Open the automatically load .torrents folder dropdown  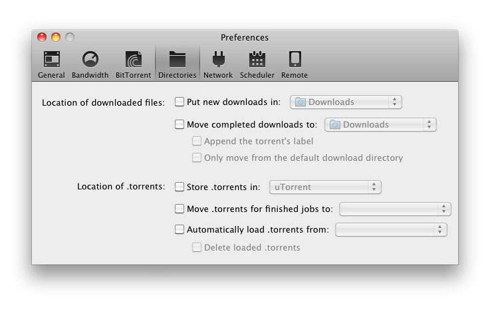391,230
